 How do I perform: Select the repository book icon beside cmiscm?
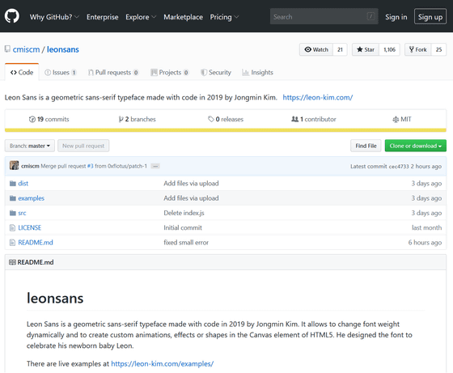point(7,49)
